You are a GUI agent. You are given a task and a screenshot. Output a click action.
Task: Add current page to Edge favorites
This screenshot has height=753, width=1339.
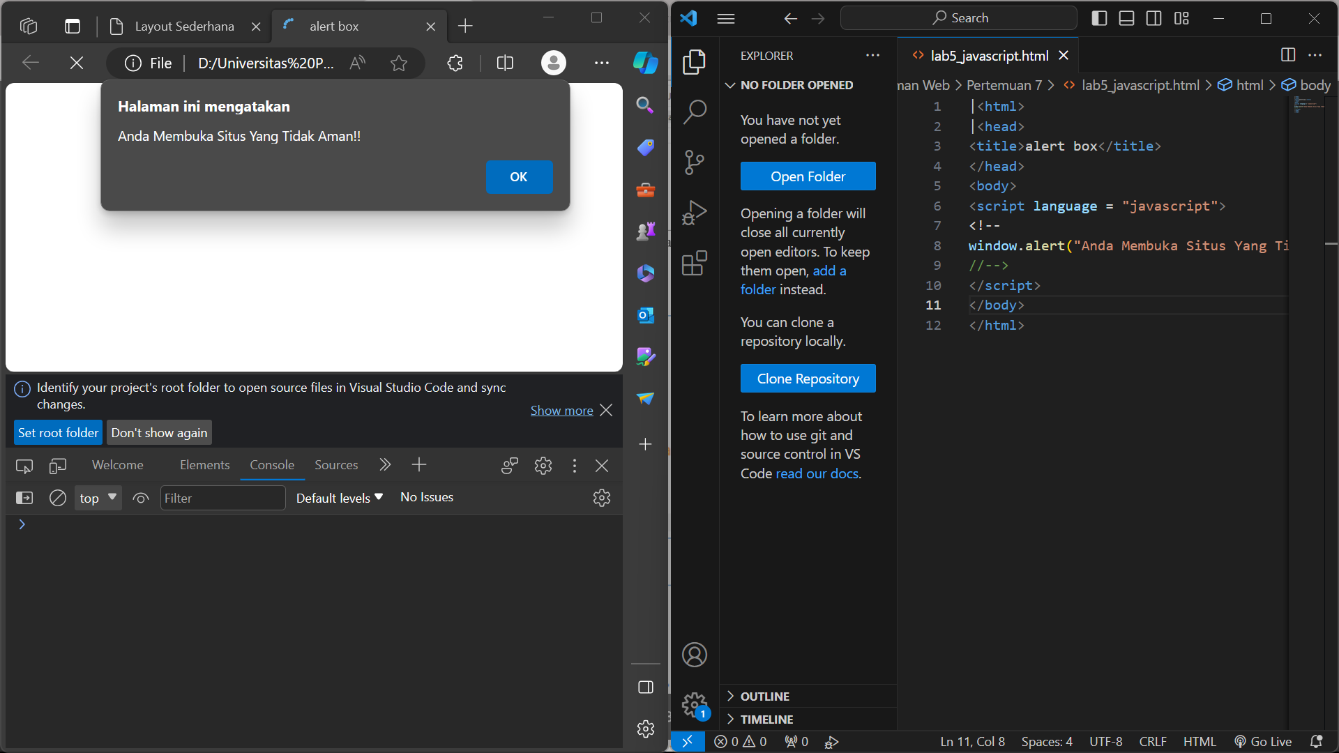coord(398,63)
